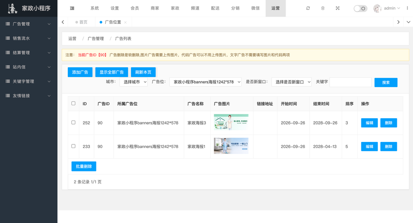
Task: Click 删除 for ad 家政海报3
Action: pyautogui.click(x=388, y=123)
